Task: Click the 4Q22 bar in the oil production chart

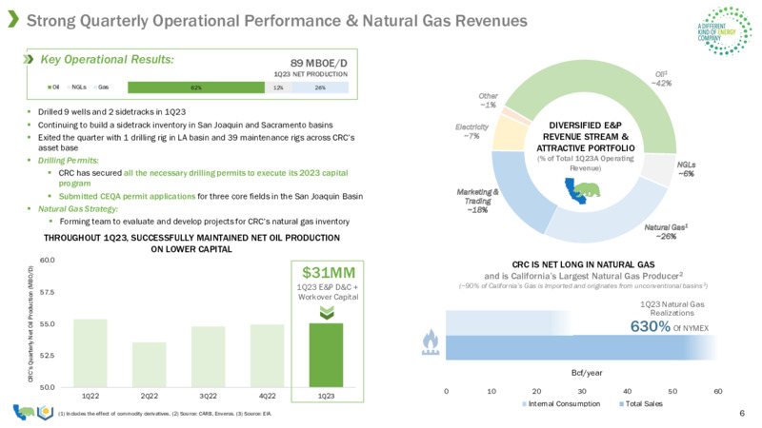Action: pyautogui.click(x=268, y=356)
